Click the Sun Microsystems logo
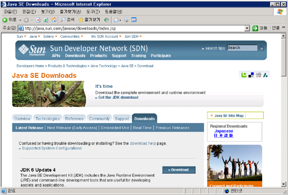 32,50
